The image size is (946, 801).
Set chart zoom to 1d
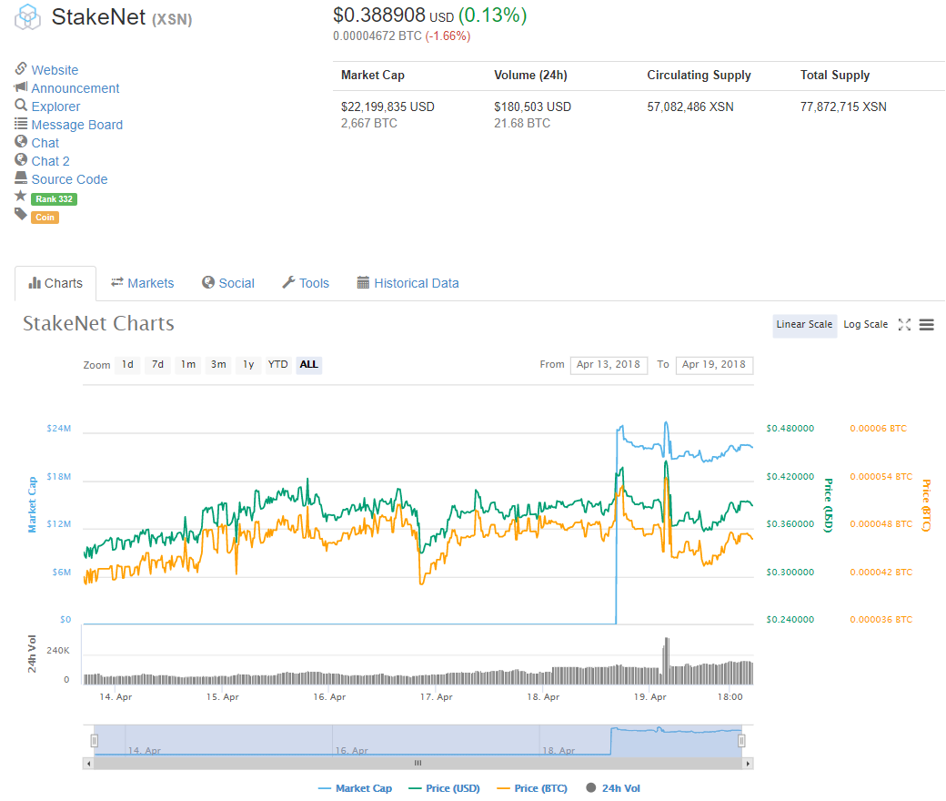click(x=127, y=365)
